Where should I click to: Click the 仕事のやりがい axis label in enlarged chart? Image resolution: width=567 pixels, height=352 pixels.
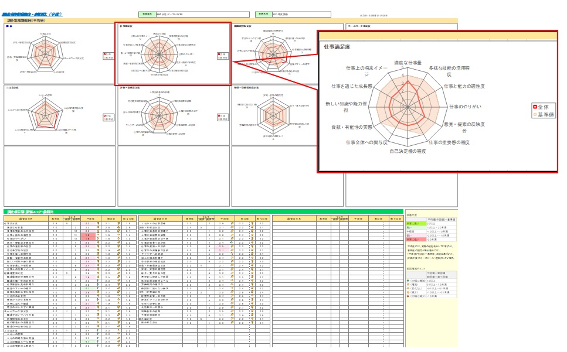pyautogui.click(x=465, y=107)
